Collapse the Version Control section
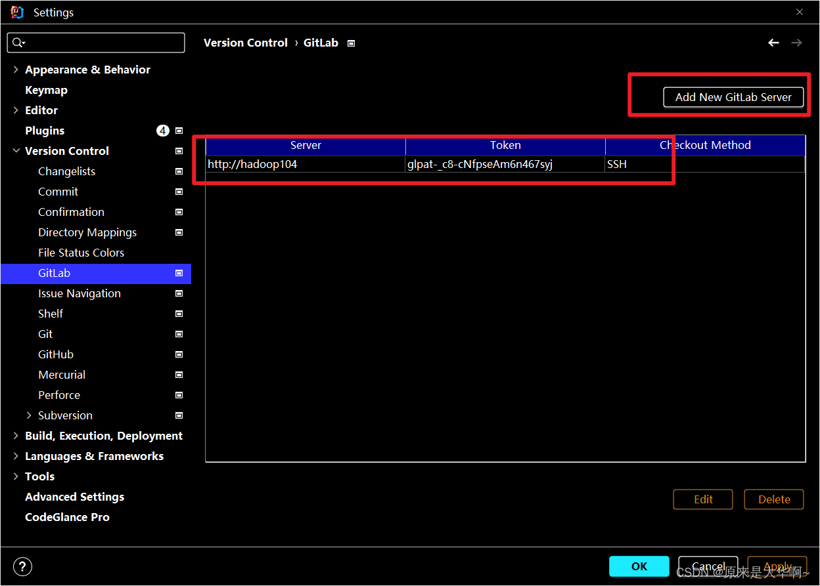Image resolution: width=820 pixels, height=586 pixels. [x=16, y=150]
